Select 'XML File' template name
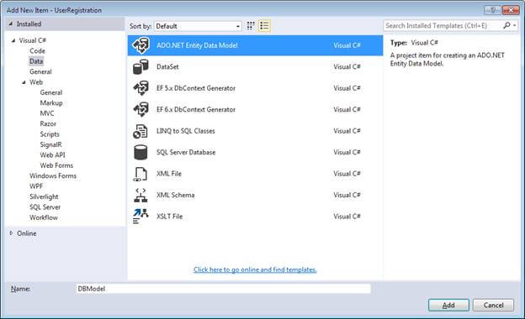The height and width of the screenshot is (319, 525). click(x=169, y=174)
